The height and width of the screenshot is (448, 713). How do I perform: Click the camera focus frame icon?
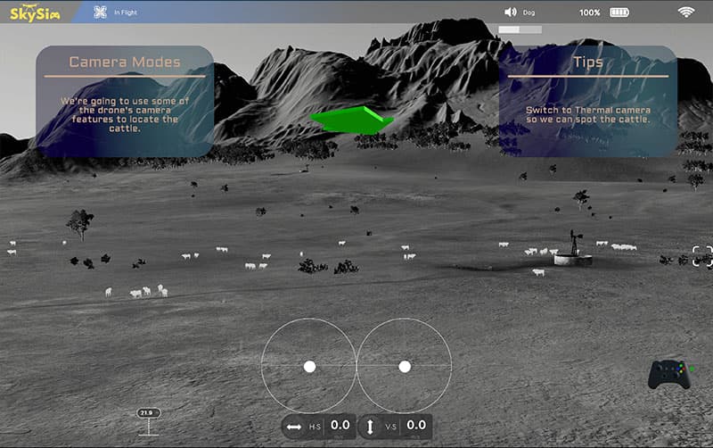click(702, 256)
